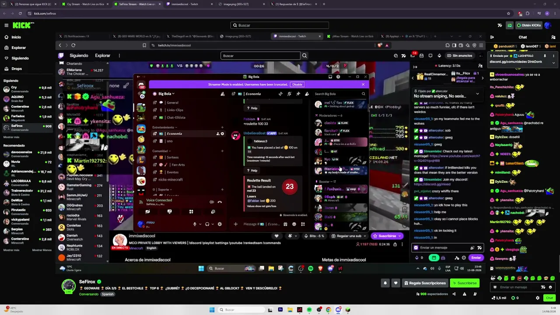Viewport: 560px width, 315px height.
Task: Open Spotify from the outer Windows taskbar
Action: click(x=309, y=310)
